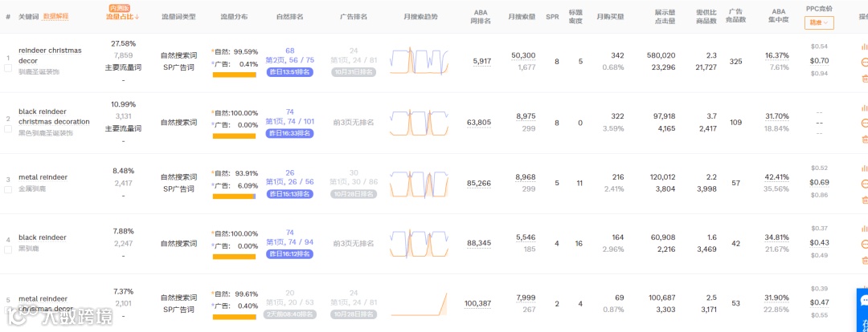Delete the black reindeer christmas decoration row
This screenshot has width=868, height=332.
click(x=864, y=139)
